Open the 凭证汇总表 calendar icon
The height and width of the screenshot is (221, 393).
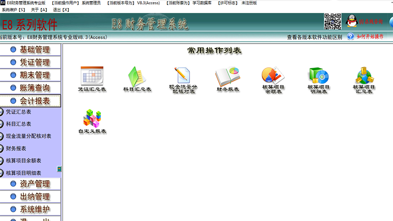tap(92, 76)
